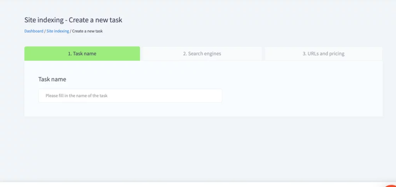Focus the Task name input field
The height and width of the screenshot is (187, 396).
tap(130, 96)
